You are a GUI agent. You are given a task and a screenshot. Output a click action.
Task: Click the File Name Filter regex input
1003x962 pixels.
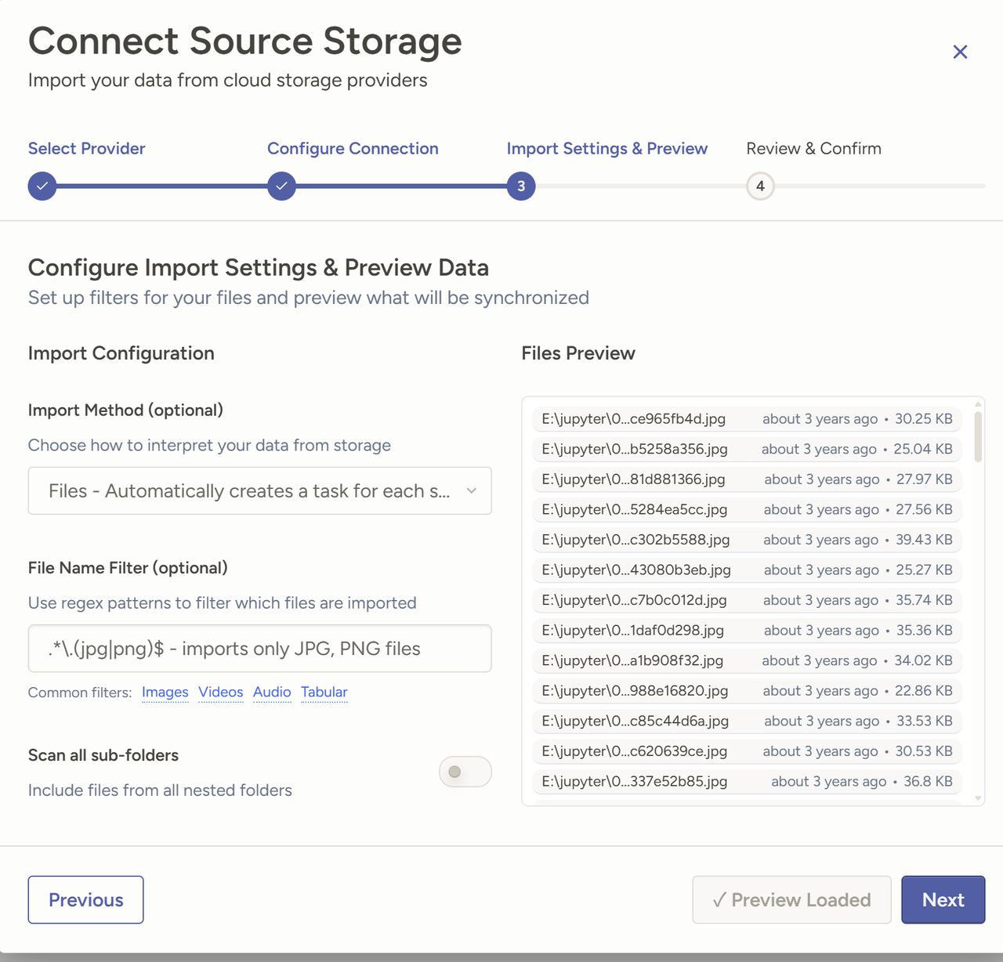pos(259,649)
